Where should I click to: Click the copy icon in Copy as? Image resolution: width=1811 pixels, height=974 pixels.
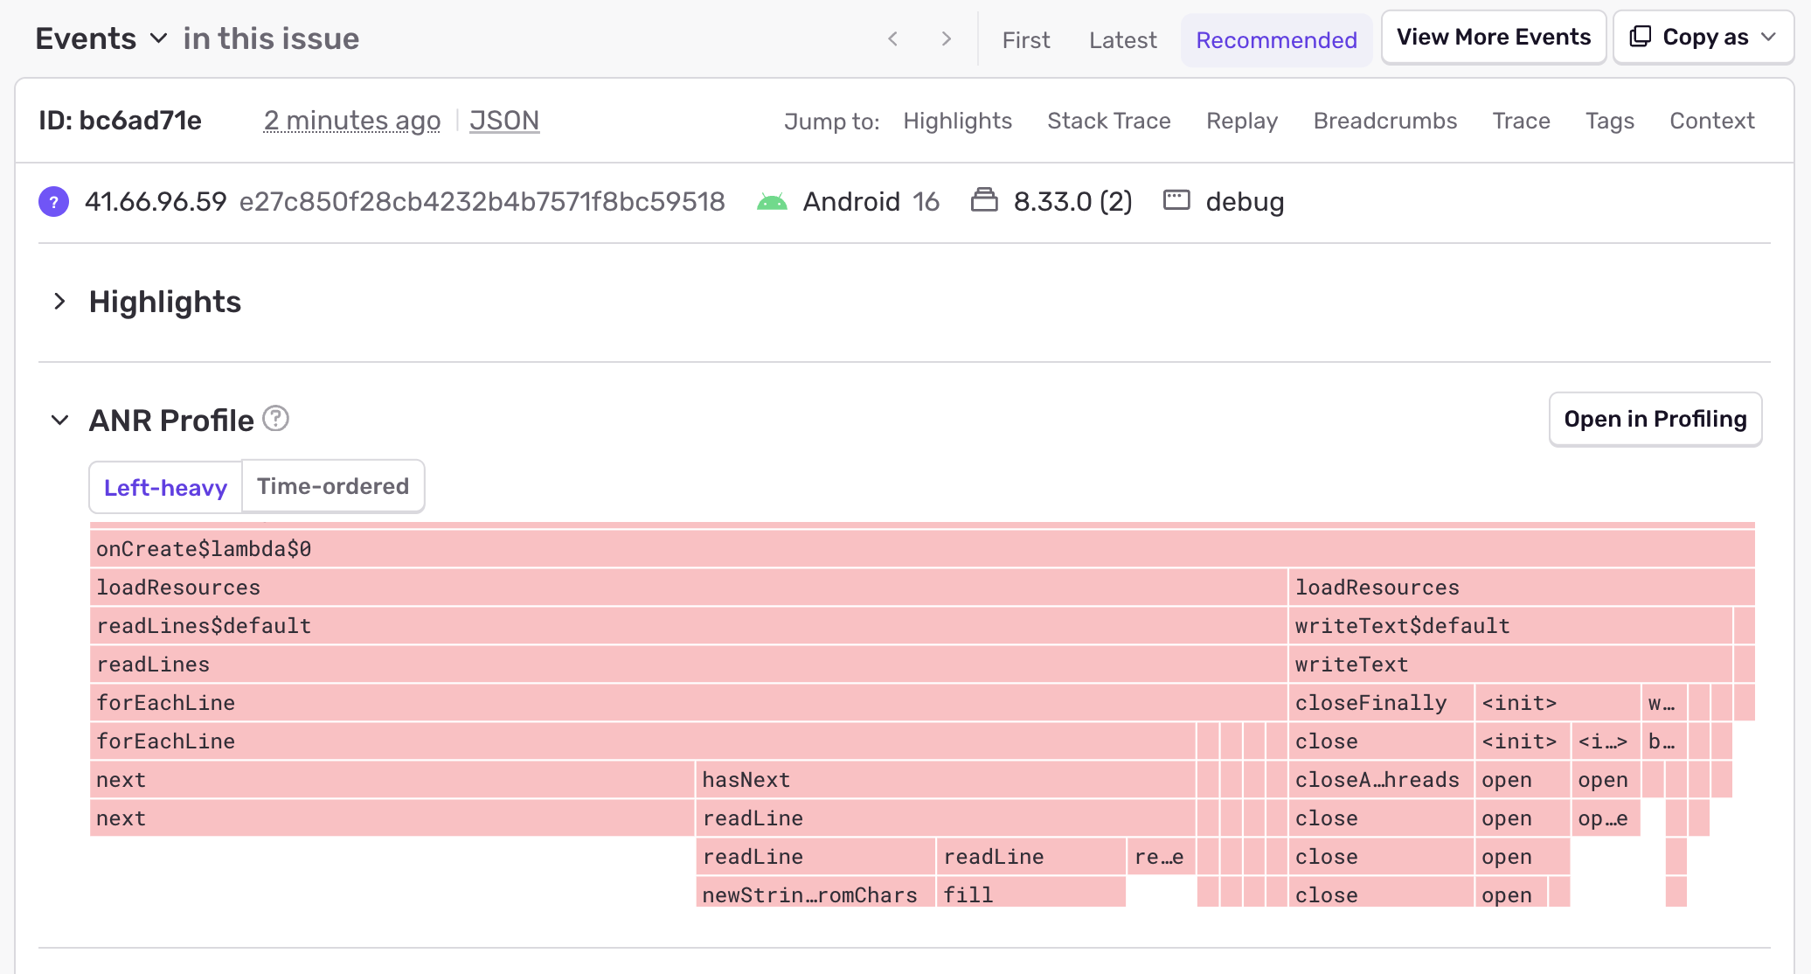[1641, 37]
